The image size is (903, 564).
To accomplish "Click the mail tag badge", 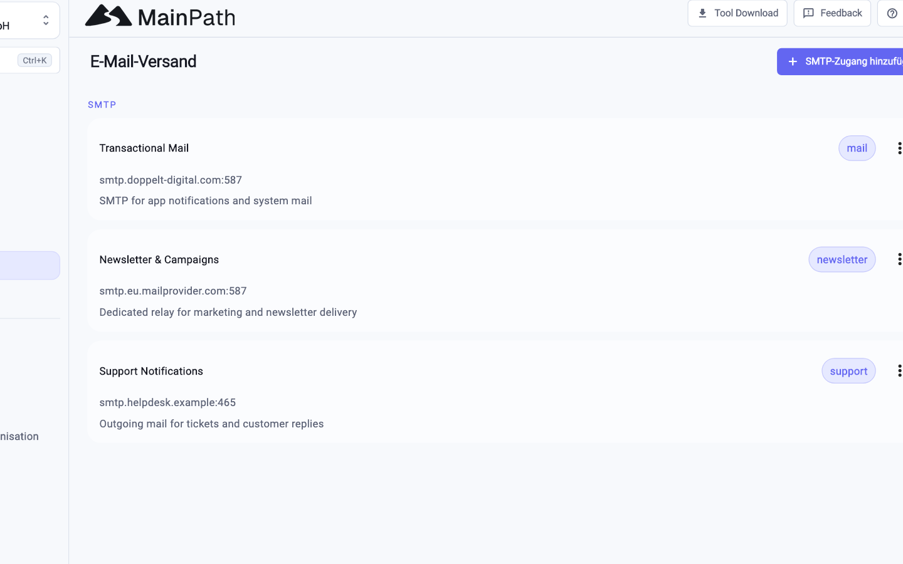I will (857, 149).
